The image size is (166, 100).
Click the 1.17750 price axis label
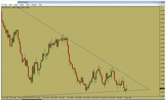pos(163,31)
